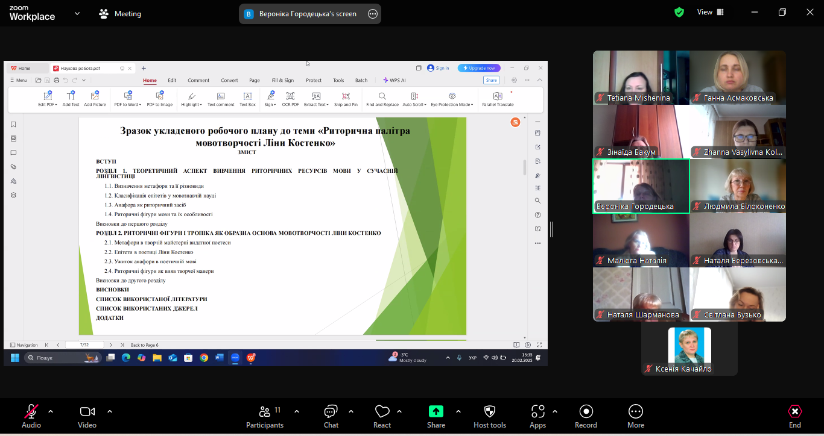Open the Edit tab in WPS PDF
Screen dimensions: 824x436
click(172, 80)
